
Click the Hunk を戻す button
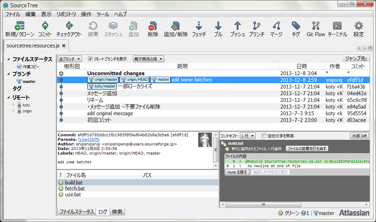click(237, 172)
